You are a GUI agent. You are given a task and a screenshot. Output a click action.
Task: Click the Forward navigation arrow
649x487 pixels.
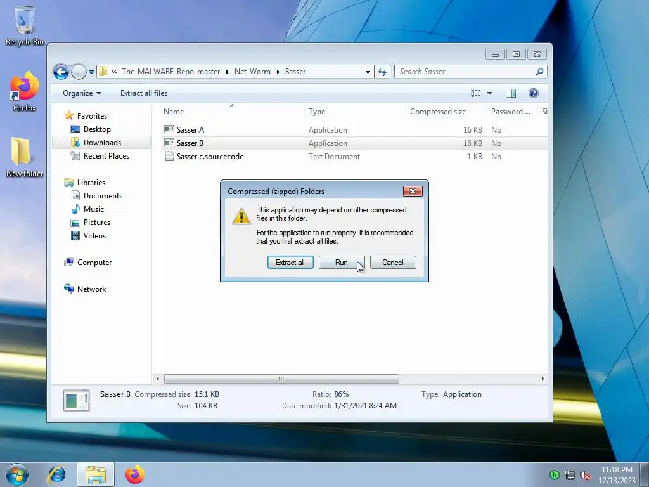(79, 72)
